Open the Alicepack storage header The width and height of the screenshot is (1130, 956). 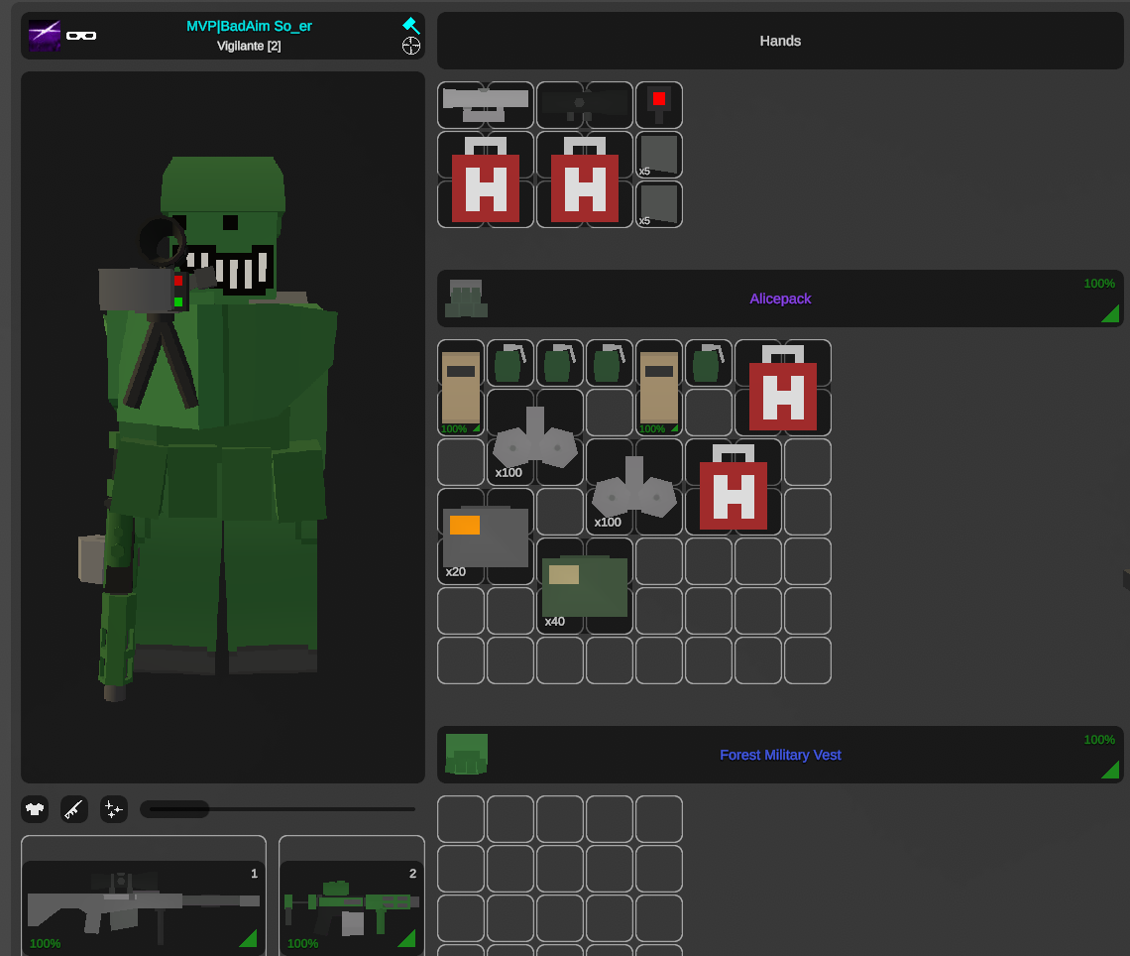pyautogui.click(x=780, y=299)
